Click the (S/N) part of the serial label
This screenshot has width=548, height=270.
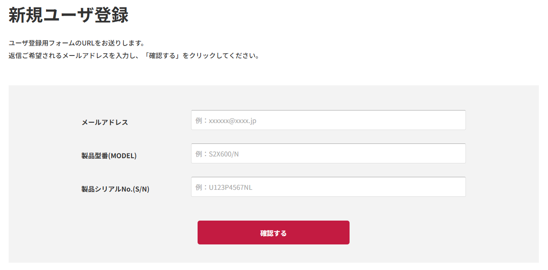point(141,189)
